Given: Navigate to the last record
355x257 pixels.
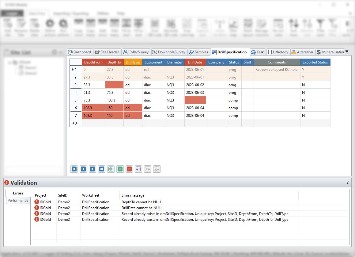Looking at the screenshot, I should click(101, 169).
